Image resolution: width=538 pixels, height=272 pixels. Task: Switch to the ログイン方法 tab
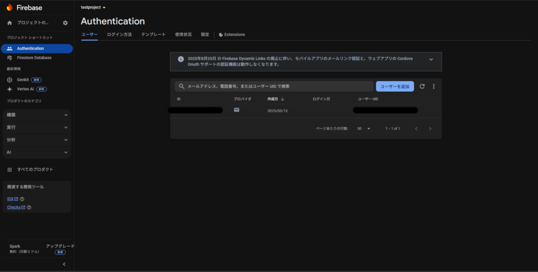[119, 35]
